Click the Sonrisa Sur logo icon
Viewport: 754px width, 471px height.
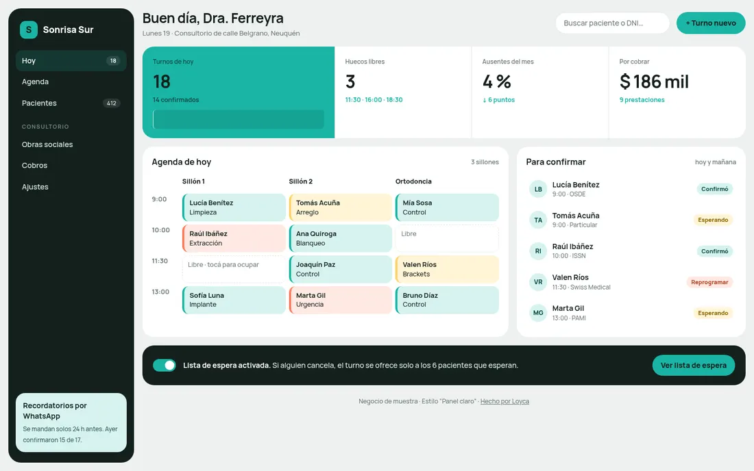pos(29,29)
